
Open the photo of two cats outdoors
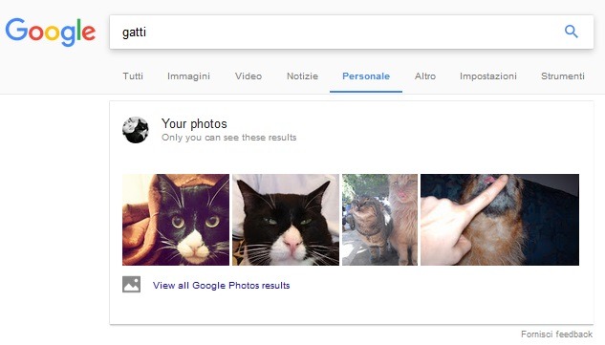(x=379, y=220)
